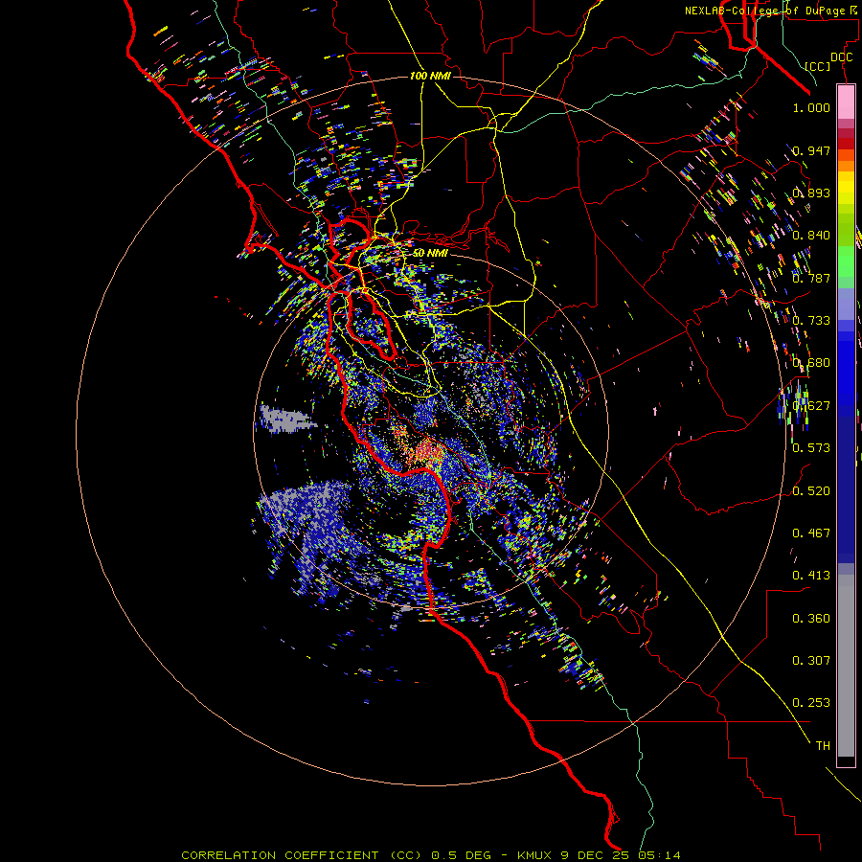Click the '100 NMI' range ring label
Image resolution: width=862 pixels, height=862 pixels.
[x=430, y=76]
